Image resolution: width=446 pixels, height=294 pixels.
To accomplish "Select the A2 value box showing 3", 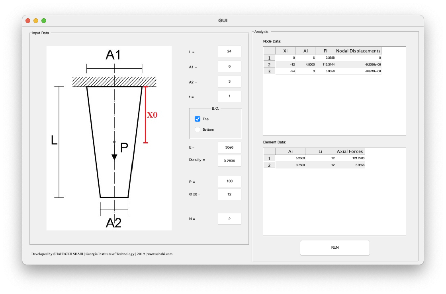I will point(229,81).
